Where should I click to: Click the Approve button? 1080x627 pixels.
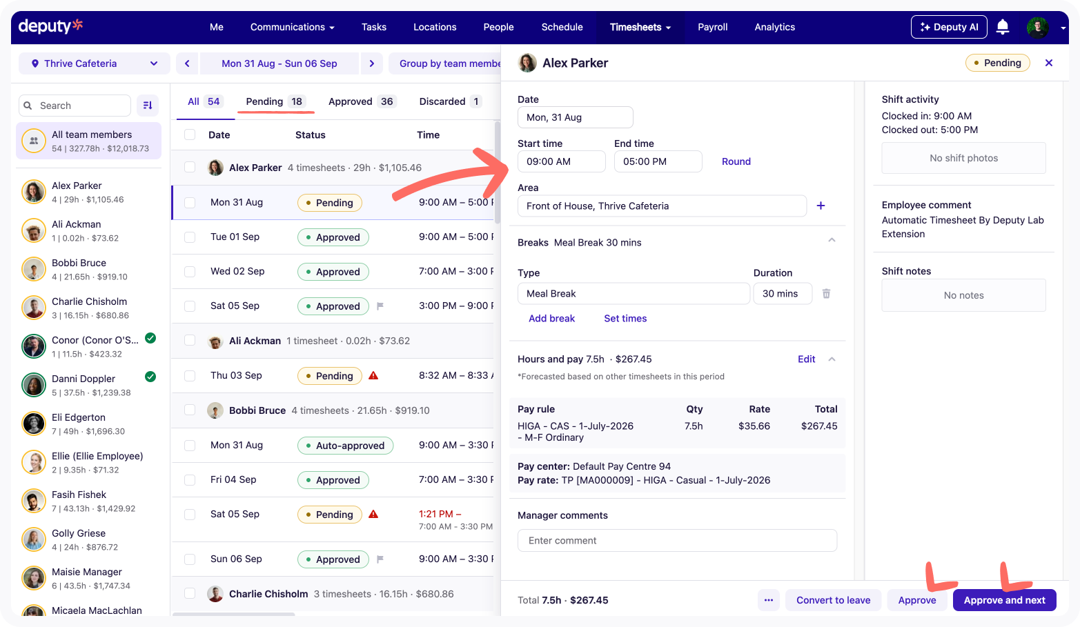[917, 600]
